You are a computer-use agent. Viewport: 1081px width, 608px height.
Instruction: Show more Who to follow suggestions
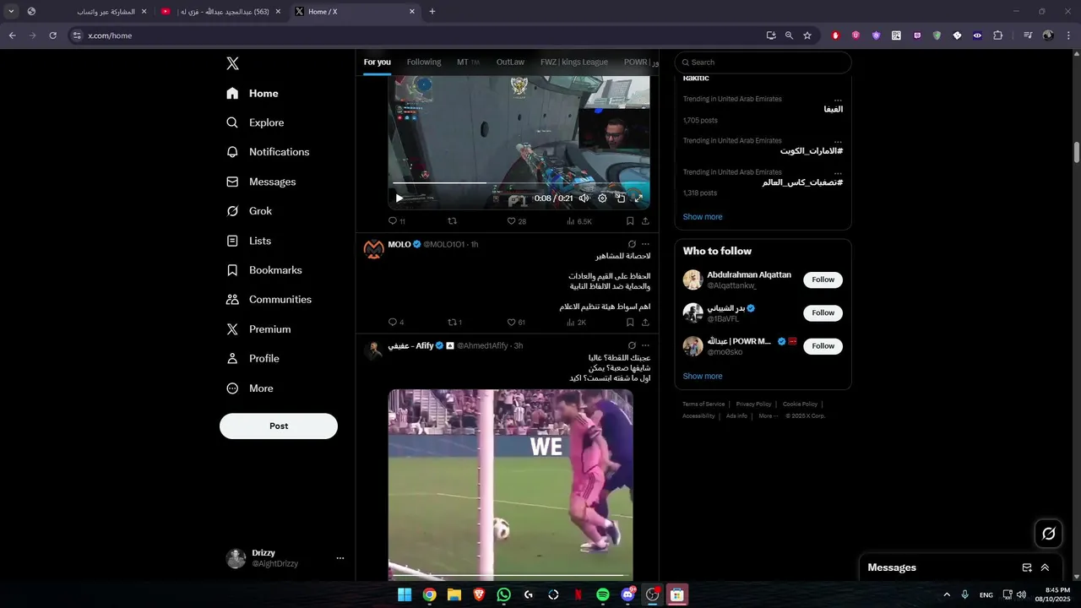point(703,377)
